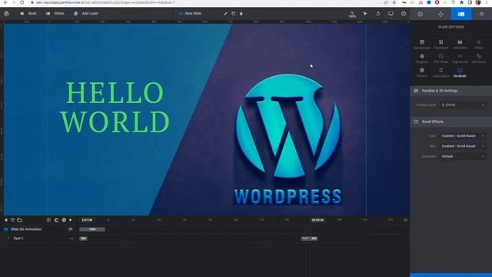This screenshot has height=277, width=492.
Task: Open the Thumbnail slide option
Action: (x=440, y=45)
